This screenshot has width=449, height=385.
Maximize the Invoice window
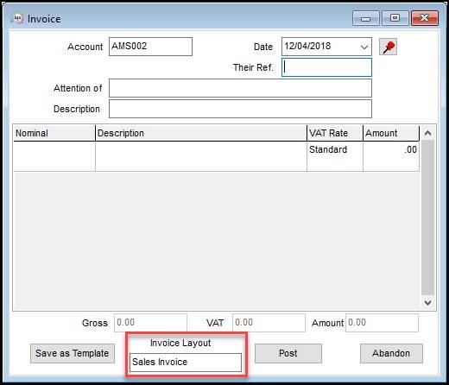click(395, 18)
